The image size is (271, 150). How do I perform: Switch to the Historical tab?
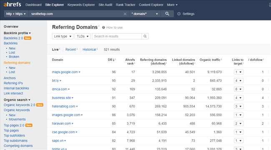click(89, 50)
